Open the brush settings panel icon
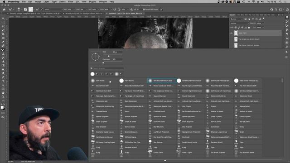 click(x=25, y=10)
